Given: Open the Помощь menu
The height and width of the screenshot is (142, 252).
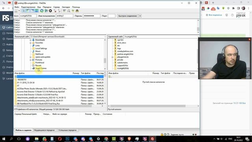Looking at the screenshot, I should pos(76,7).
